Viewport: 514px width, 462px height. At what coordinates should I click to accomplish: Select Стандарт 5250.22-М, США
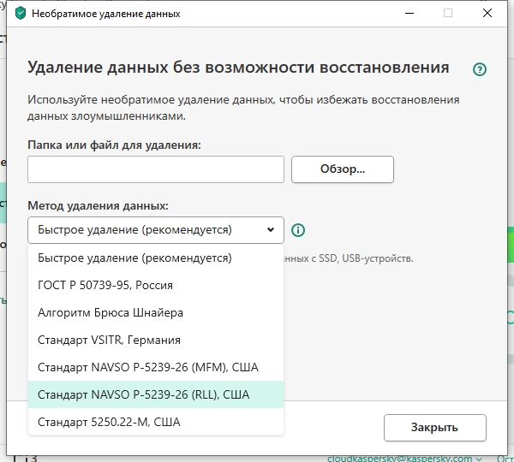(156, 422)
